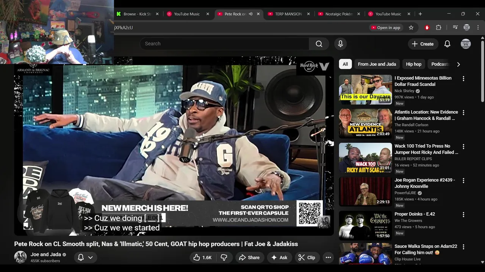
Task: Open Nick Shirley channel link
Action: (404, 91)
